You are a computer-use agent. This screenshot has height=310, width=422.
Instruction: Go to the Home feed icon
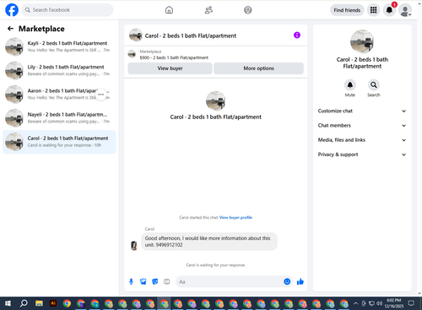(169, 10)
